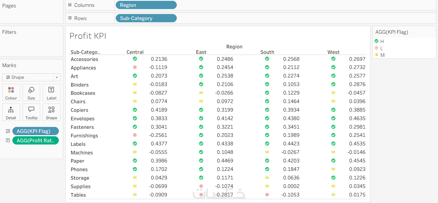Open the Size marks card
This screenshot has width=438, height=203.
tap(31, 93)
